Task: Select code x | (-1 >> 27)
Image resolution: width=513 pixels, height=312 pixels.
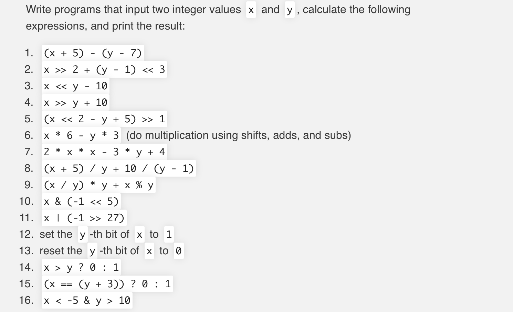Action: point(84,218)
